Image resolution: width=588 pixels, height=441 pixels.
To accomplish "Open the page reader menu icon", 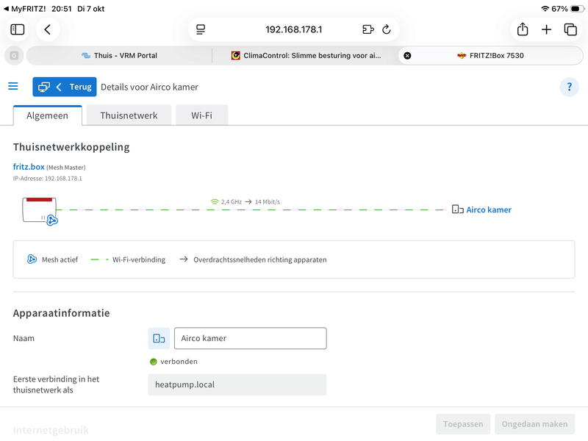I will pyautogui.click(x=201, y=29).
